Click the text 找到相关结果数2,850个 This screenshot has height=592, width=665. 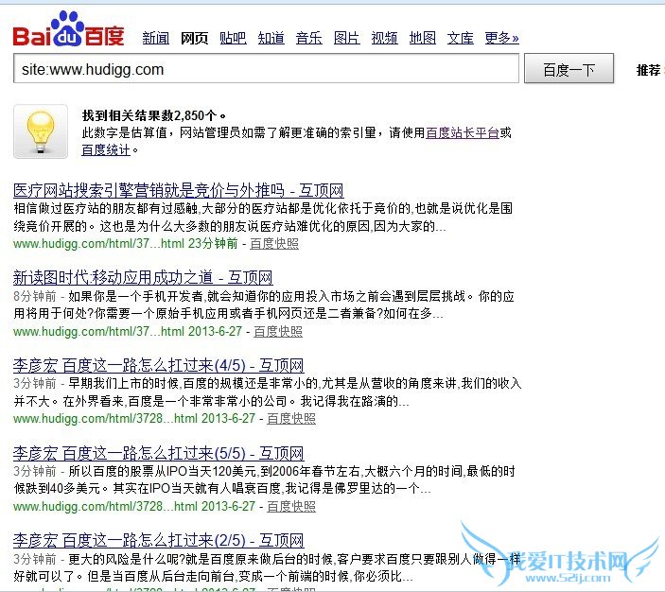coord(154,115)
